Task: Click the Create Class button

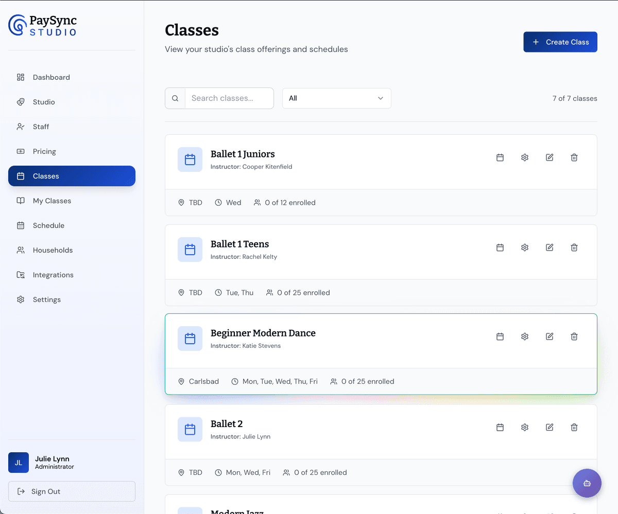Action: 560,42
